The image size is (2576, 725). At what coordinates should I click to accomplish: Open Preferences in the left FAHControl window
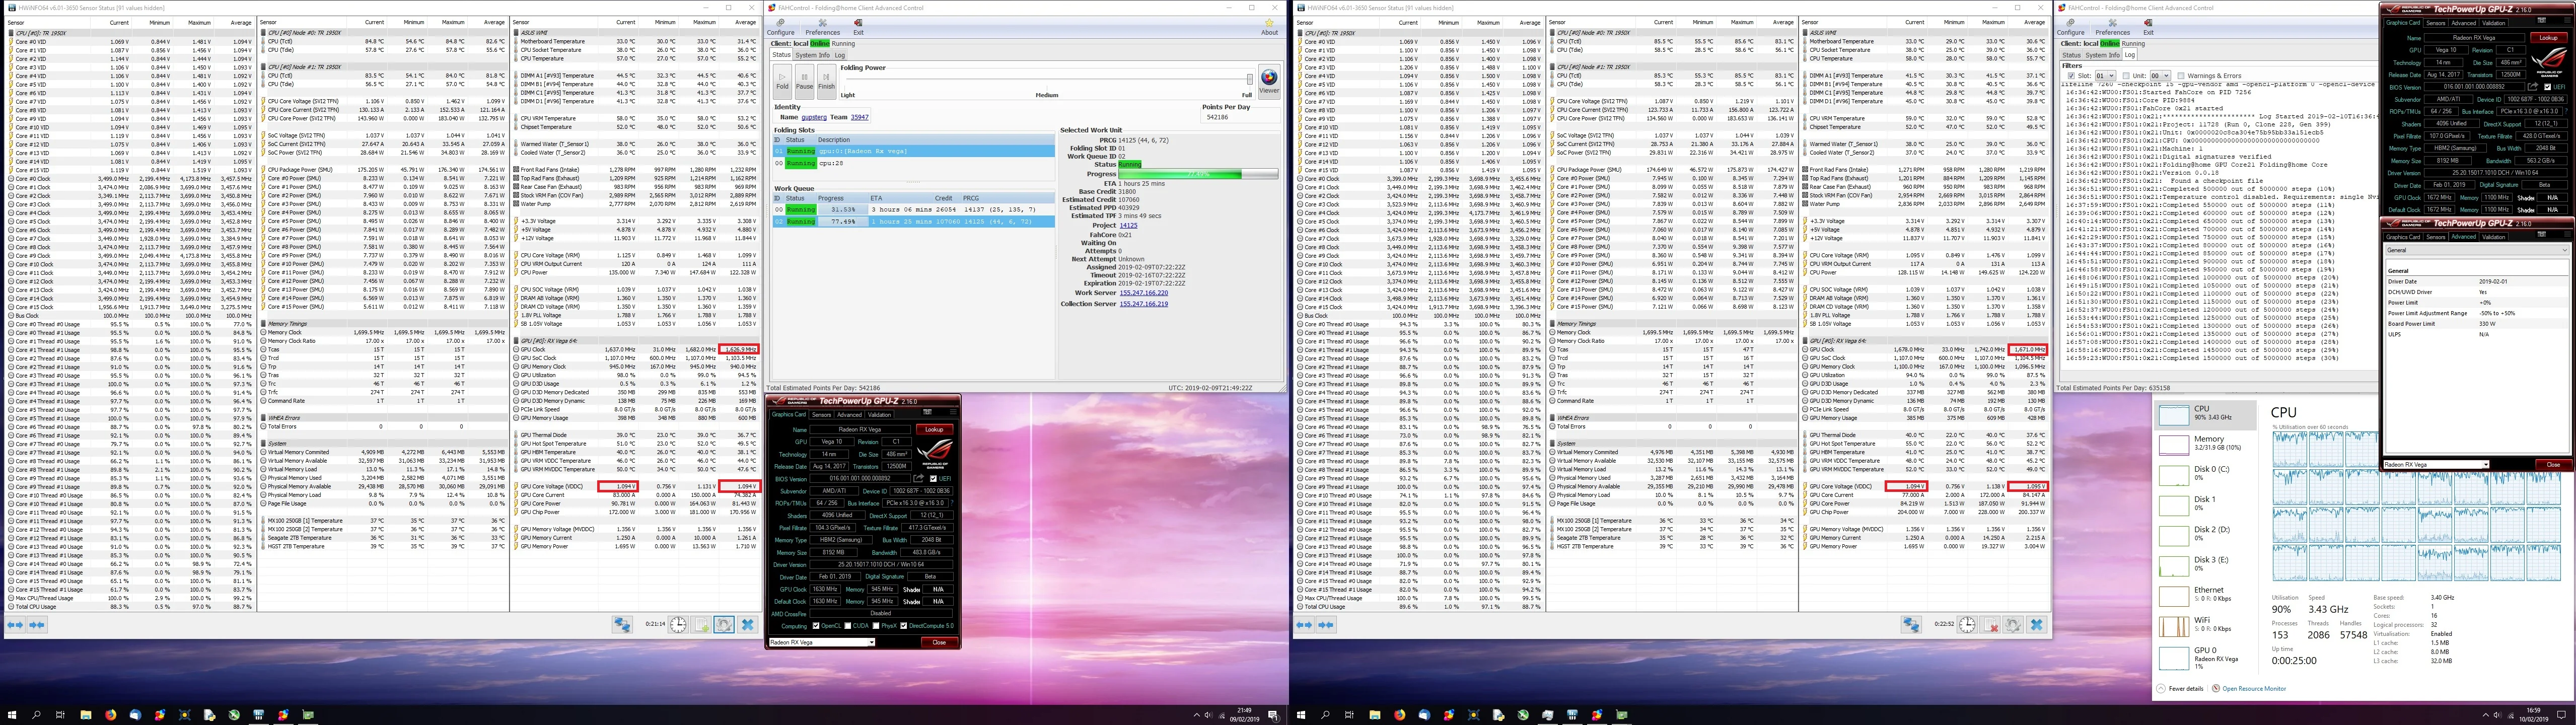tap(822, 27)
